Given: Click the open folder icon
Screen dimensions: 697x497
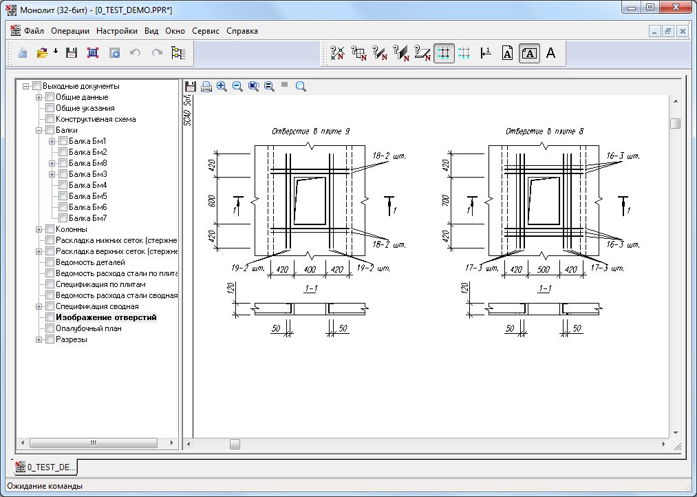Looking at the screenshot, I should tap(42, 53).
